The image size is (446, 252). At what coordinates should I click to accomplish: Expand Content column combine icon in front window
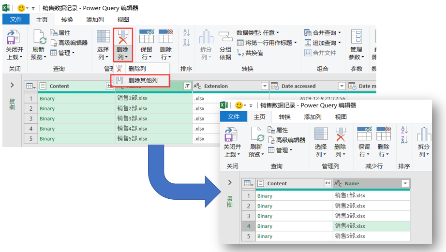(x=327, y=183)
